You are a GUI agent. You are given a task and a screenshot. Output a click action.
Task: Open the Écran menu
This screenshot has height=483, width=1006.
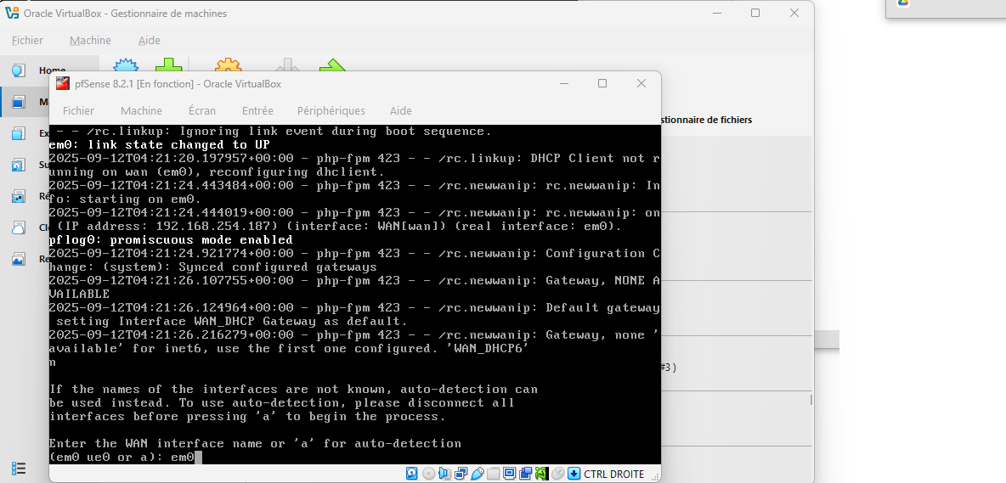click(x=202, y=110)
